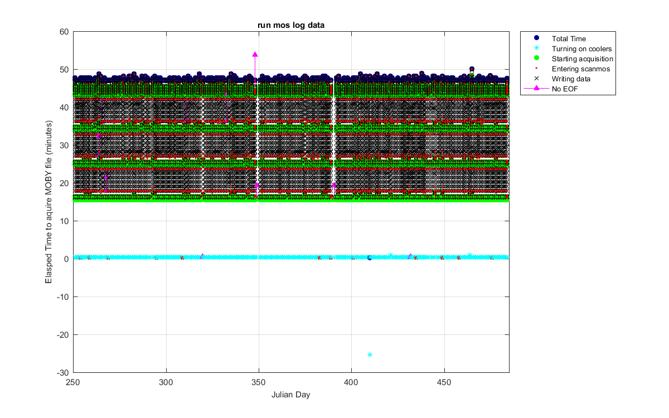Click the blue Total Time legend marker
The height and width of the screenshot is (418, 669).
[x=536, y=38]
